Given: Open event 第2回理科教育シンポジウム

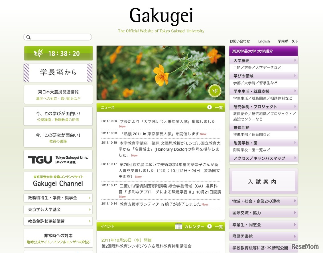Looking at the screenshot, I should (147, 246).
